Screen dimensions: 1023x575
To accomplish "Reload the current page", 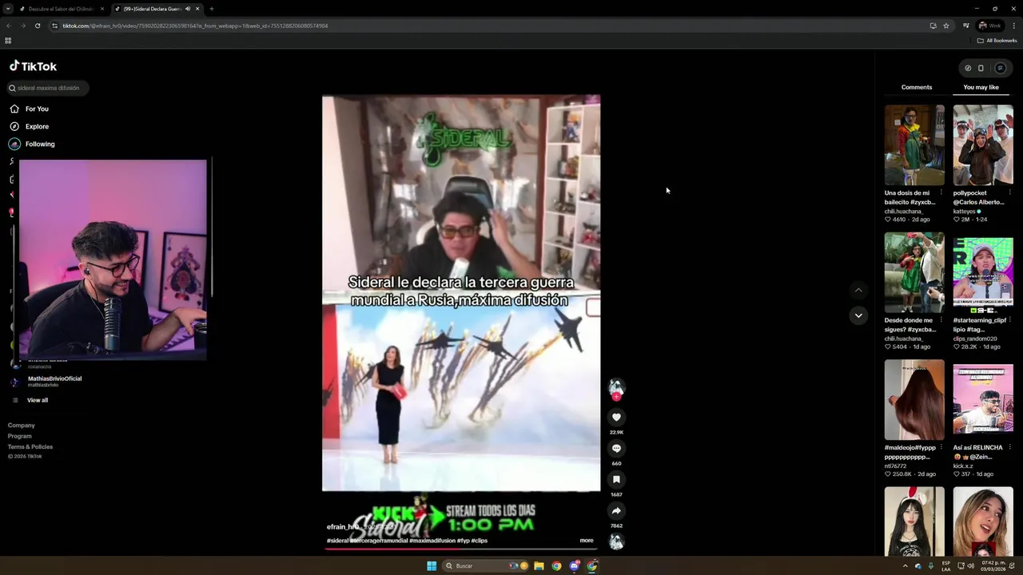I will [x=38, y=26].
